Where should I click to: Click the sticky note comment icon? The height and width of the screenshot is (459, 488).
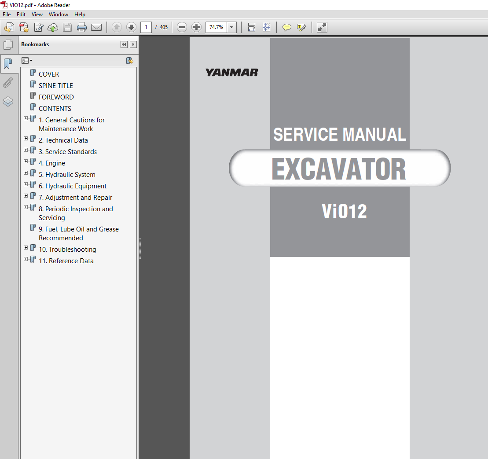(x=286, y=27)
